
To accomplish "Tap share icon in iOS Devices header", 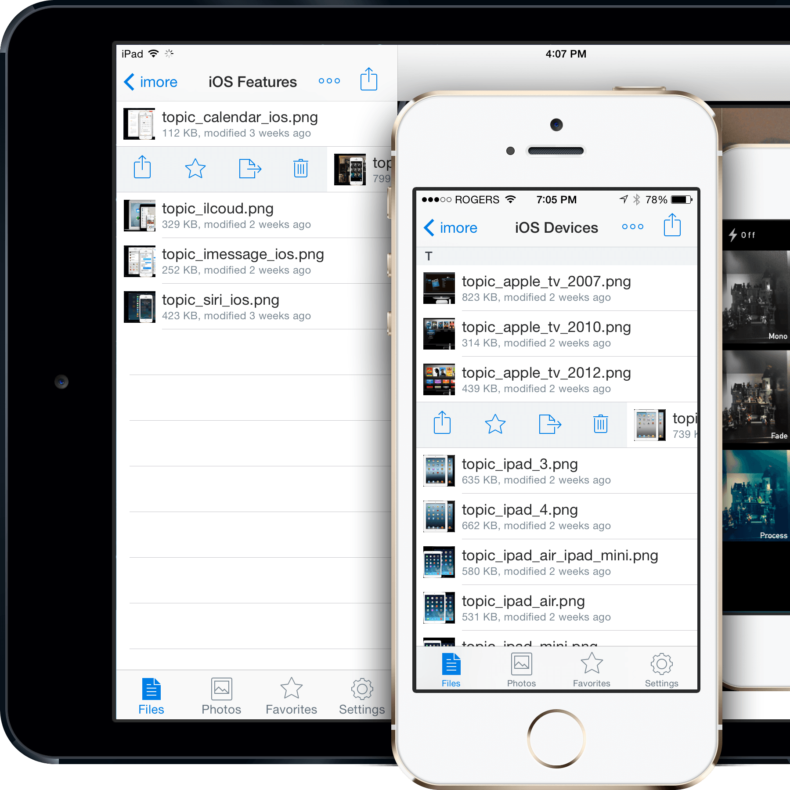I will 672,225.
